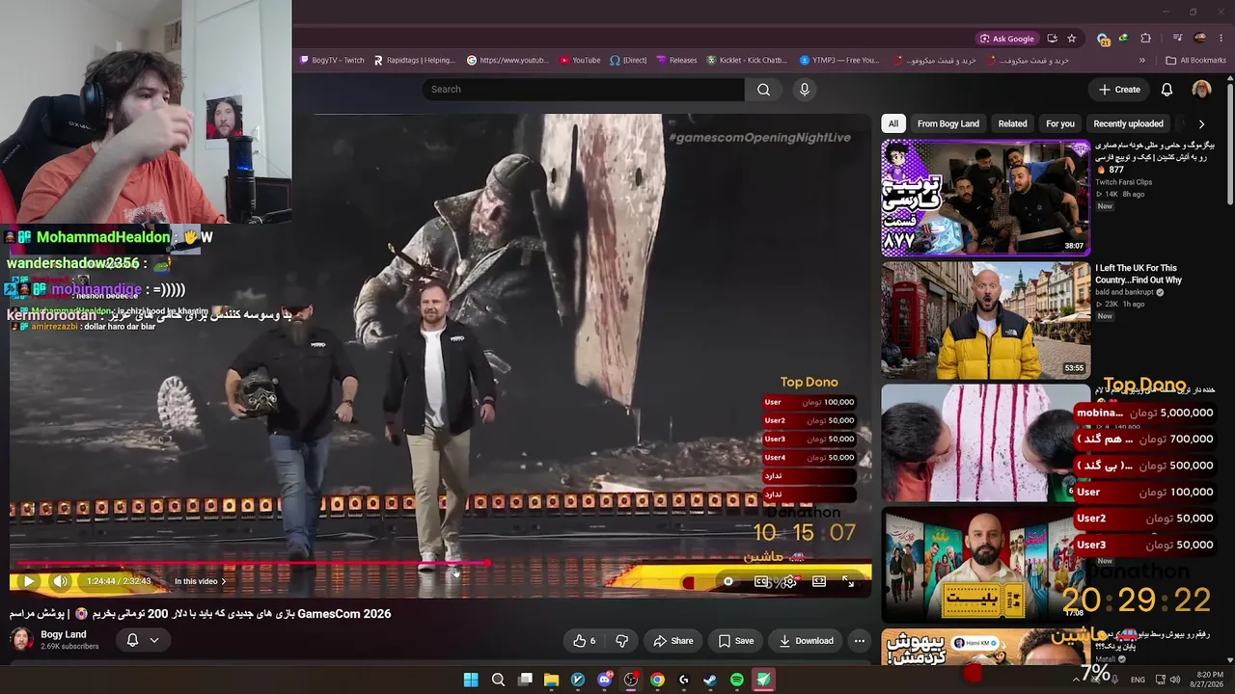1235x694 pixels.
Task: Bookmark this page with the star
Action: pos(1071,39)
